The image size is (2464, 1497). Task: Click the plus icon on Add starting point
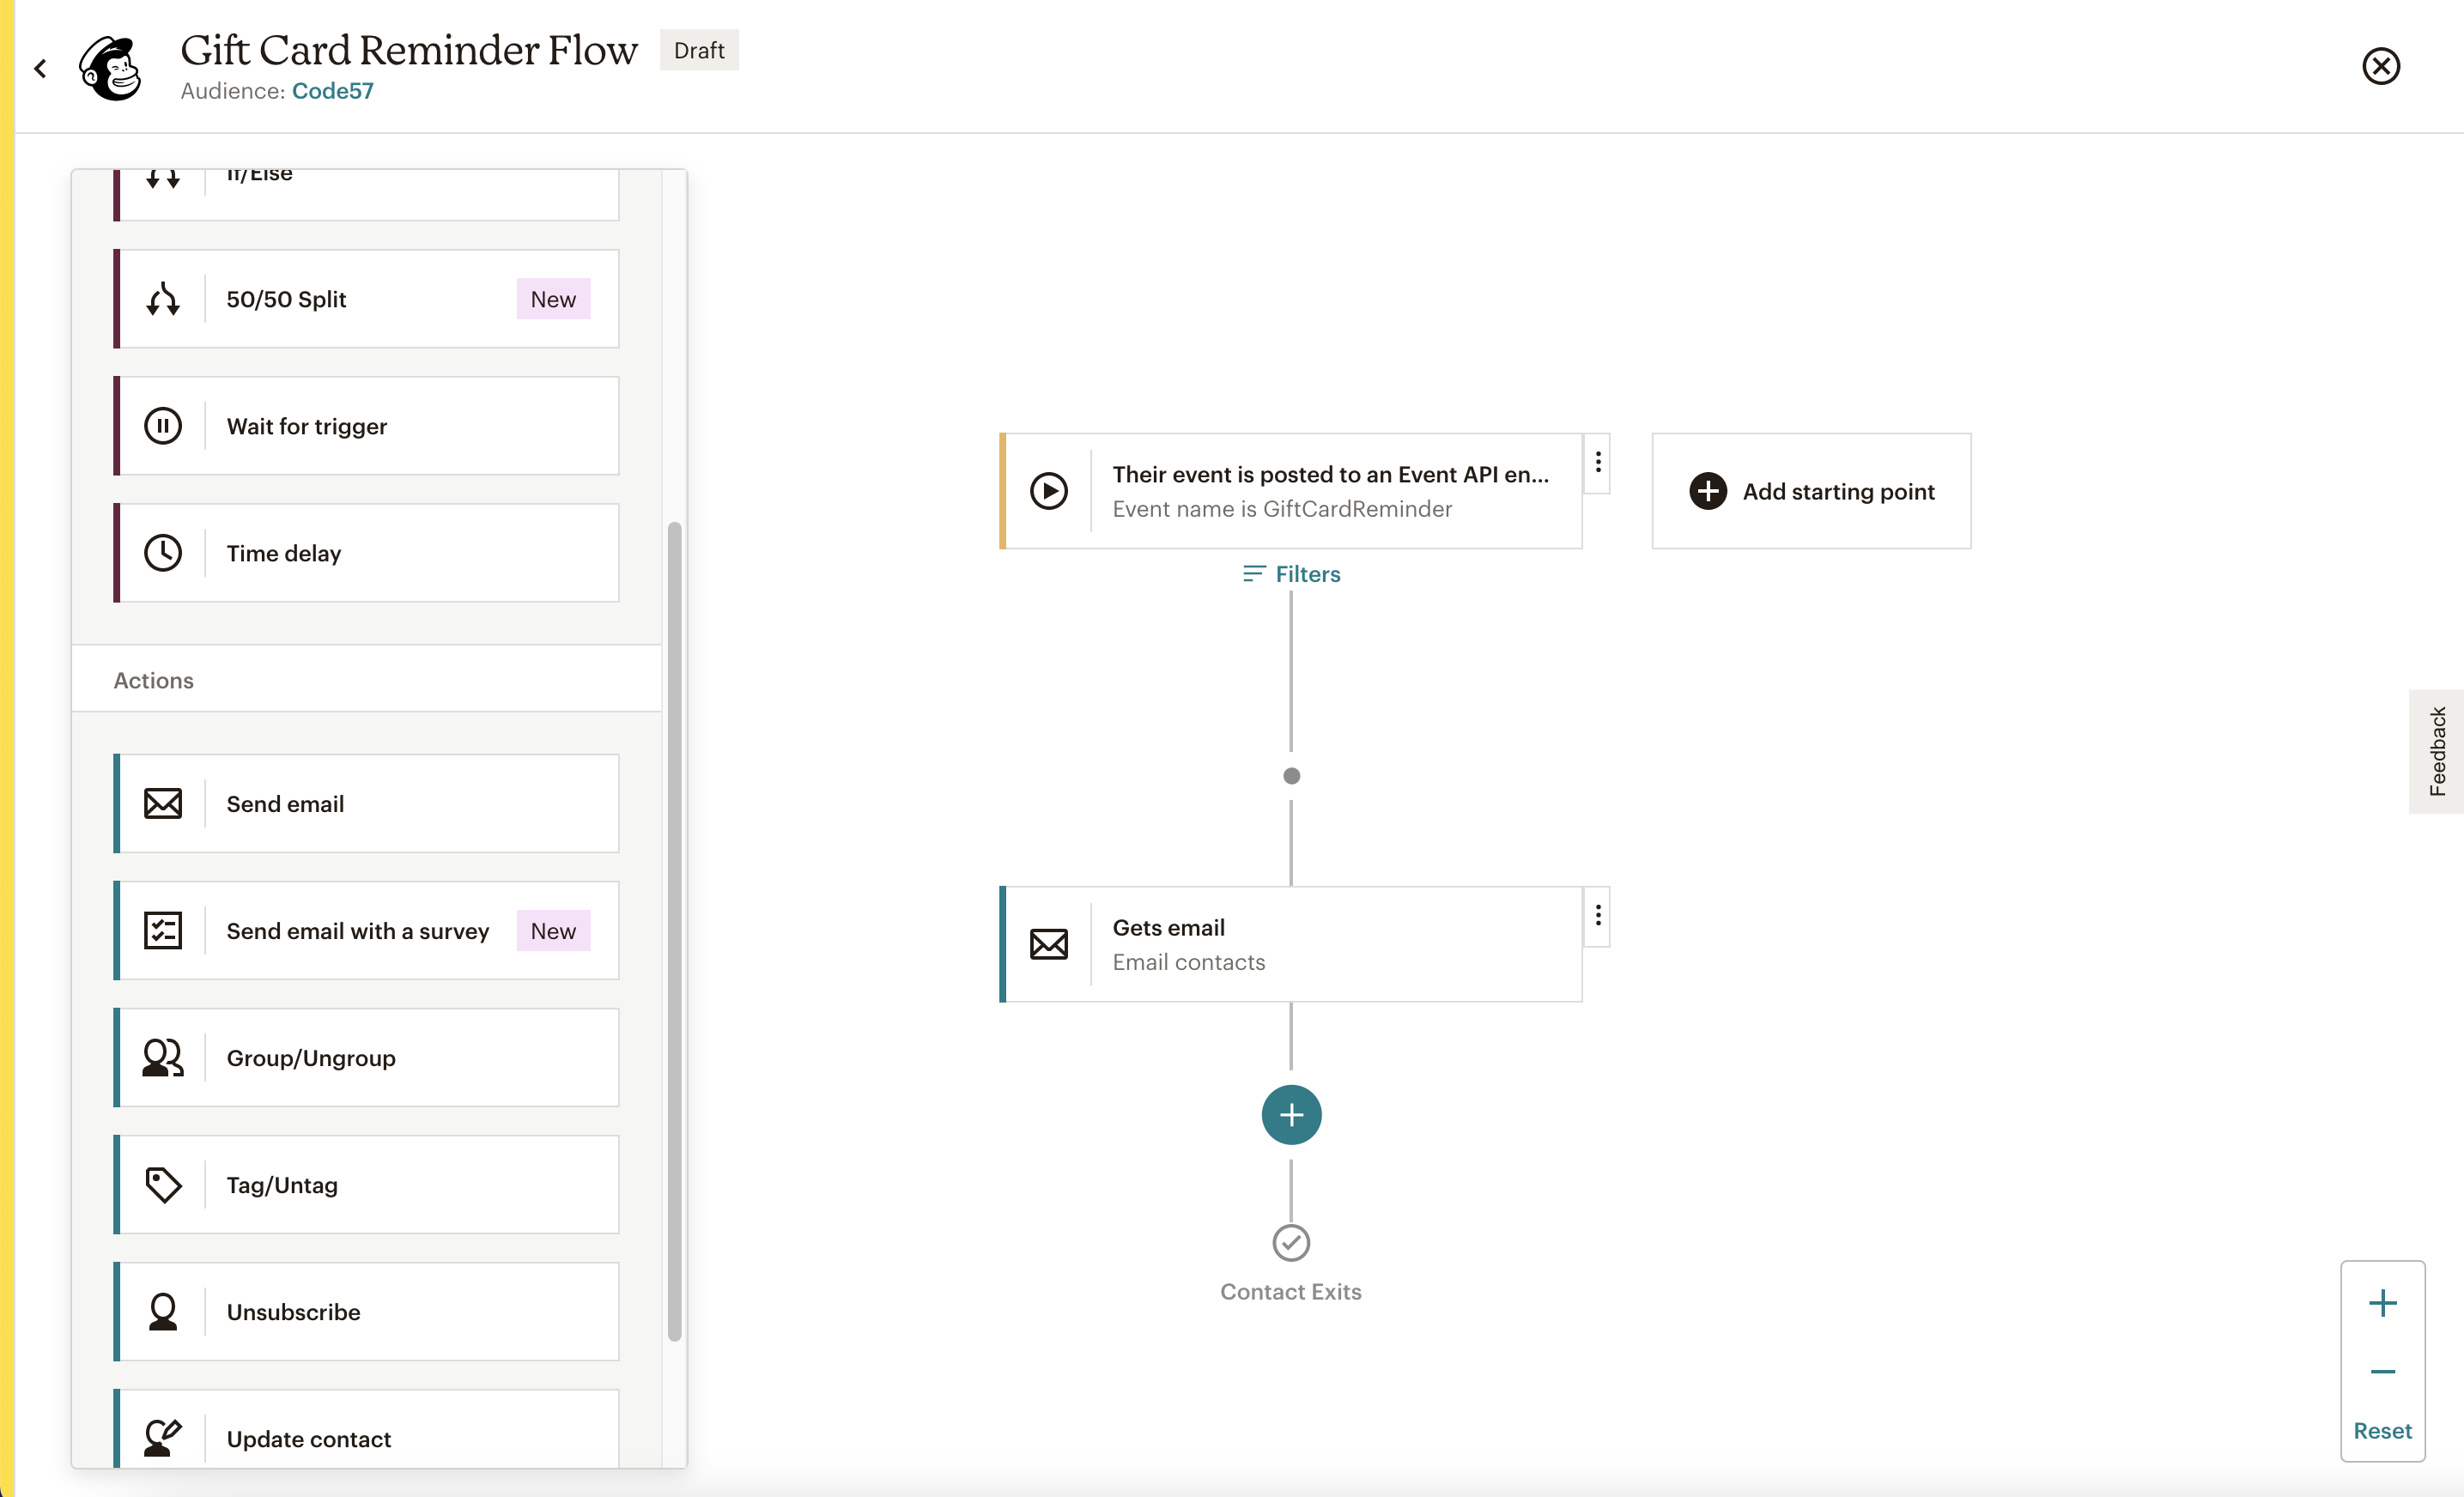click(x=1707, y=491)
